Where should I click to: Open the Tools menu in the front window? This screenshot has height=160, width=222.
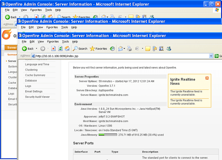click(x=65, y=42)
